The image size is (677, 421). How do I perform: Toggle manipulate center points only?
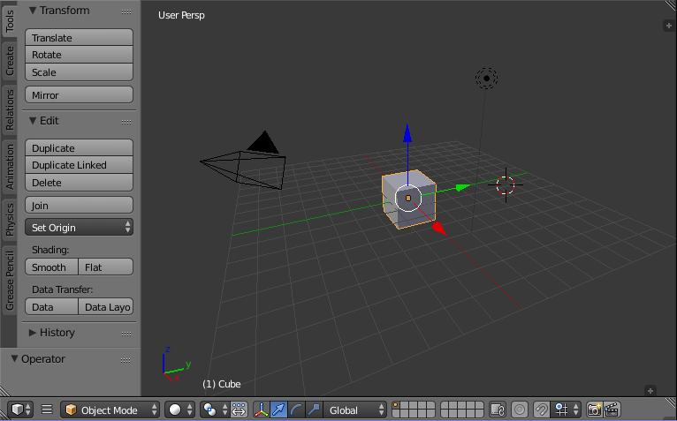239,410
